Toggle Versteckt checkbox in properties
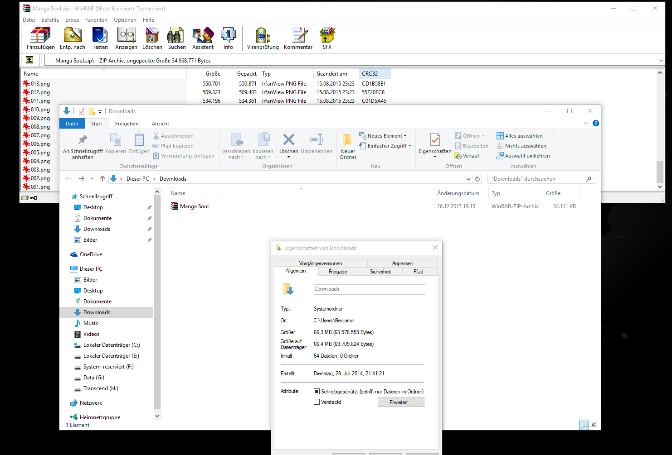Screen dimensions: 672x455 click(x=317, y=402)
